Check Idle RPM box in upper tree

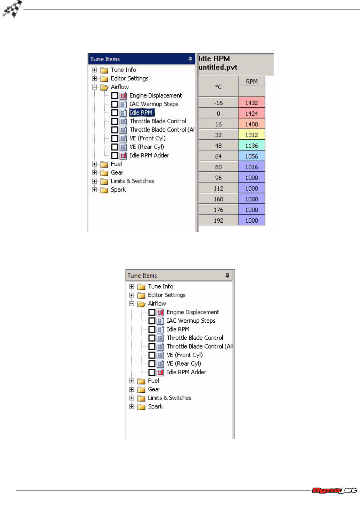pyautogui.click(x=115, y=113)
